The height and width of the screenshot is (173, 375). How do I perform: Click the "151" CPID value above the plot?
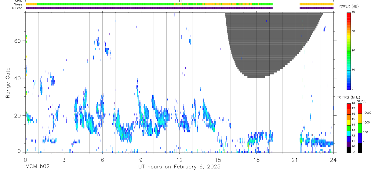click(180, 1)
